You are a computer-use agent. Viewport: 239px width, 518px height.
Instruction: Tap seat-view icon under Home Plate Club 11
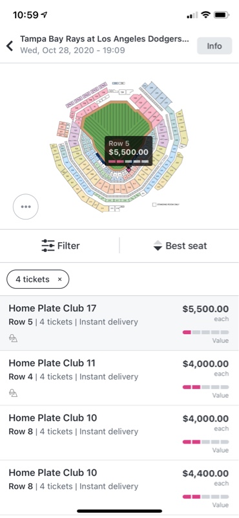(13, 393)
